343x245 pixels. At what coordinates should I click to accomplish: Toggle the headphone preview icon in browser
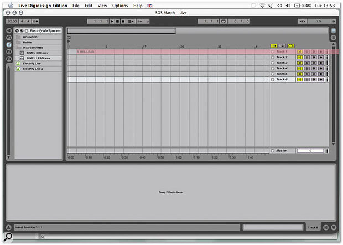click(x=17, y=31)
